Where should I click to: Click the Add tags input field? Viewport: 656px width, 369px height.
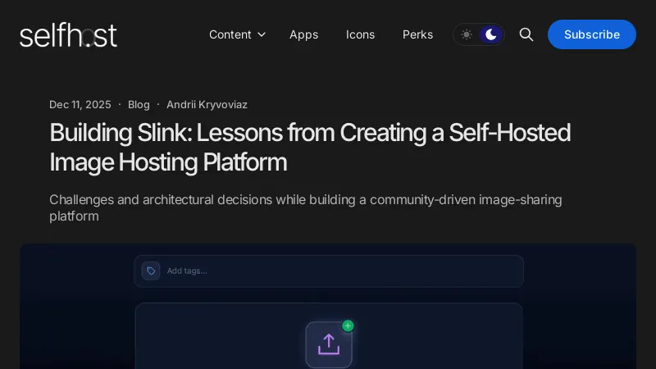(x=336, y=271)
